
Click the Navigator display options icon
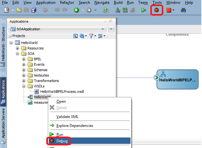[100, 36]
